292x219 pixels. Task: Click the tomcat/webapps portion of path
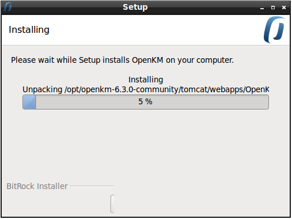click(x=212, y=89)
